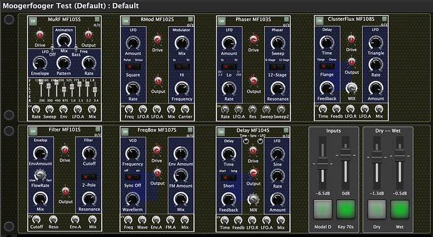The height and width of the screenshot is (237, 433).
Task: Click the FreqBox Waveform knob
Action: coord(132,199)
